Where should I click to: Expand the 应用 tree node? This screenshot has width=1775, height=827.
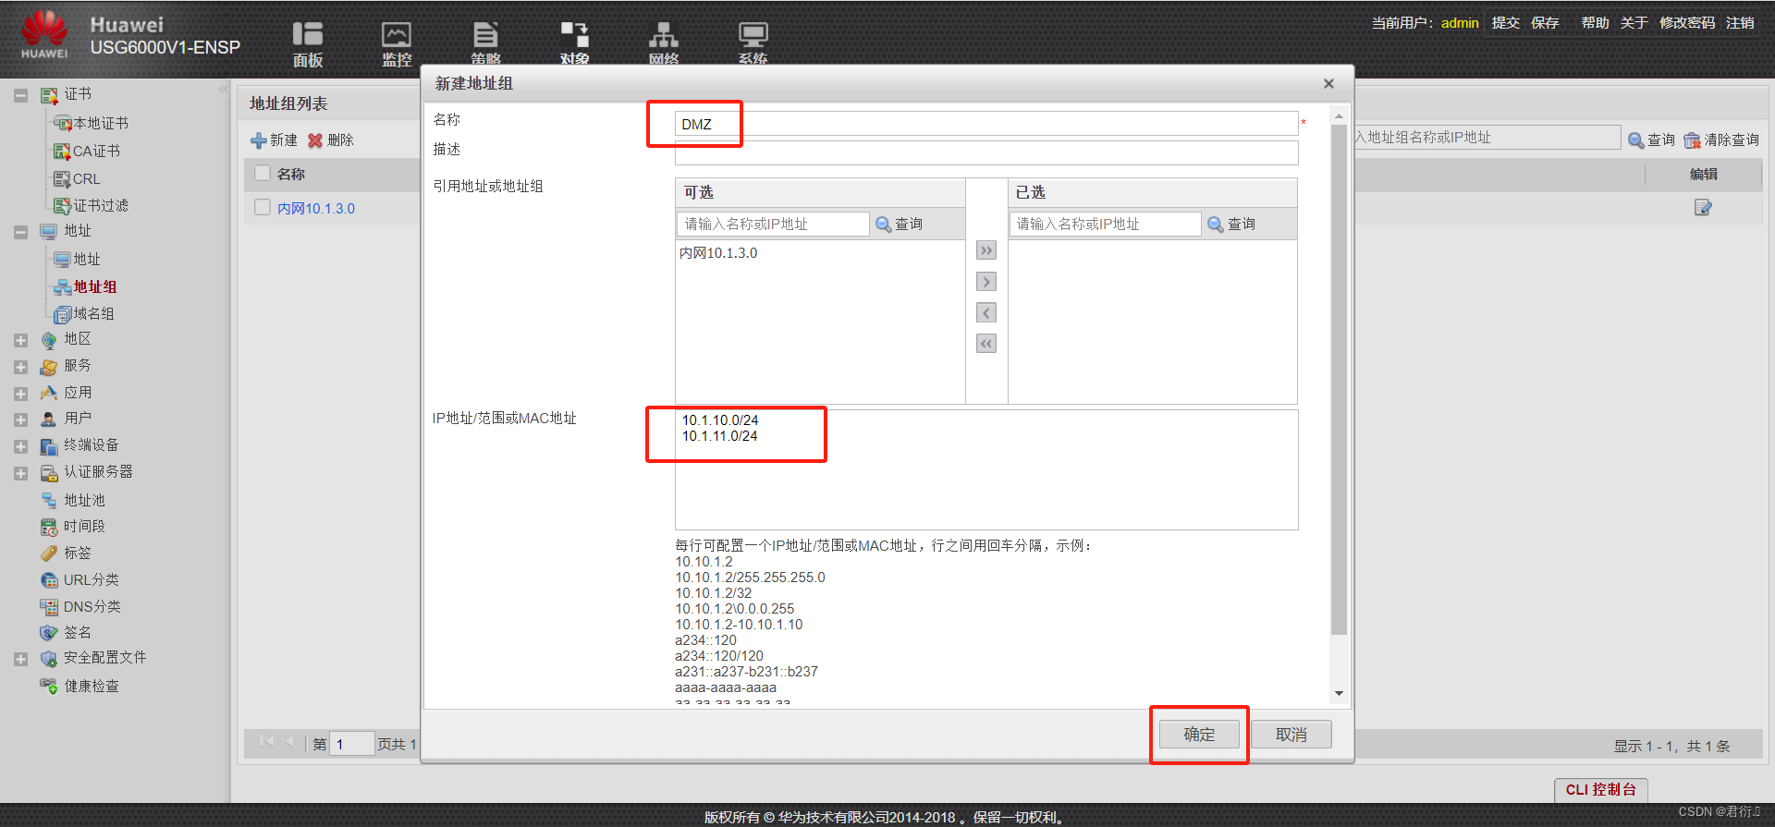coord(20,394)
